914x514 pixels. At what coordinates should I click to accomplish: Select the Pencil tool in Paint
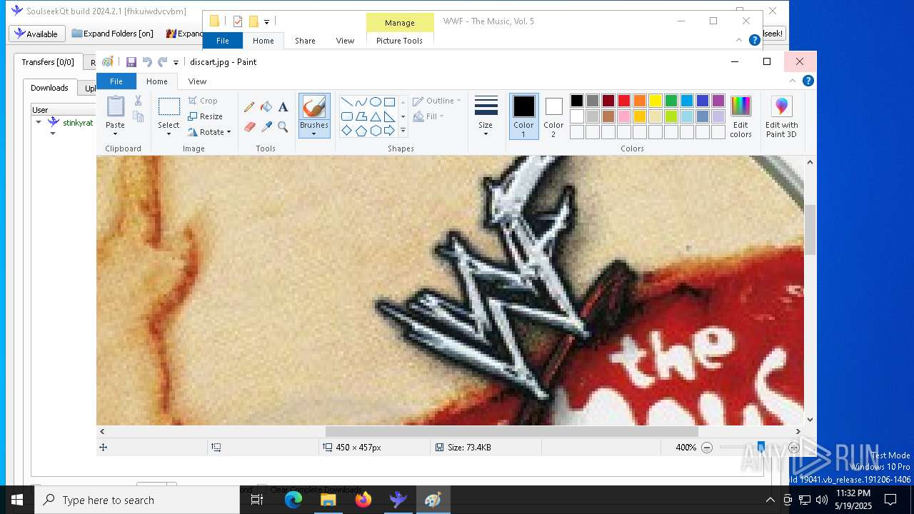point(249,107)
